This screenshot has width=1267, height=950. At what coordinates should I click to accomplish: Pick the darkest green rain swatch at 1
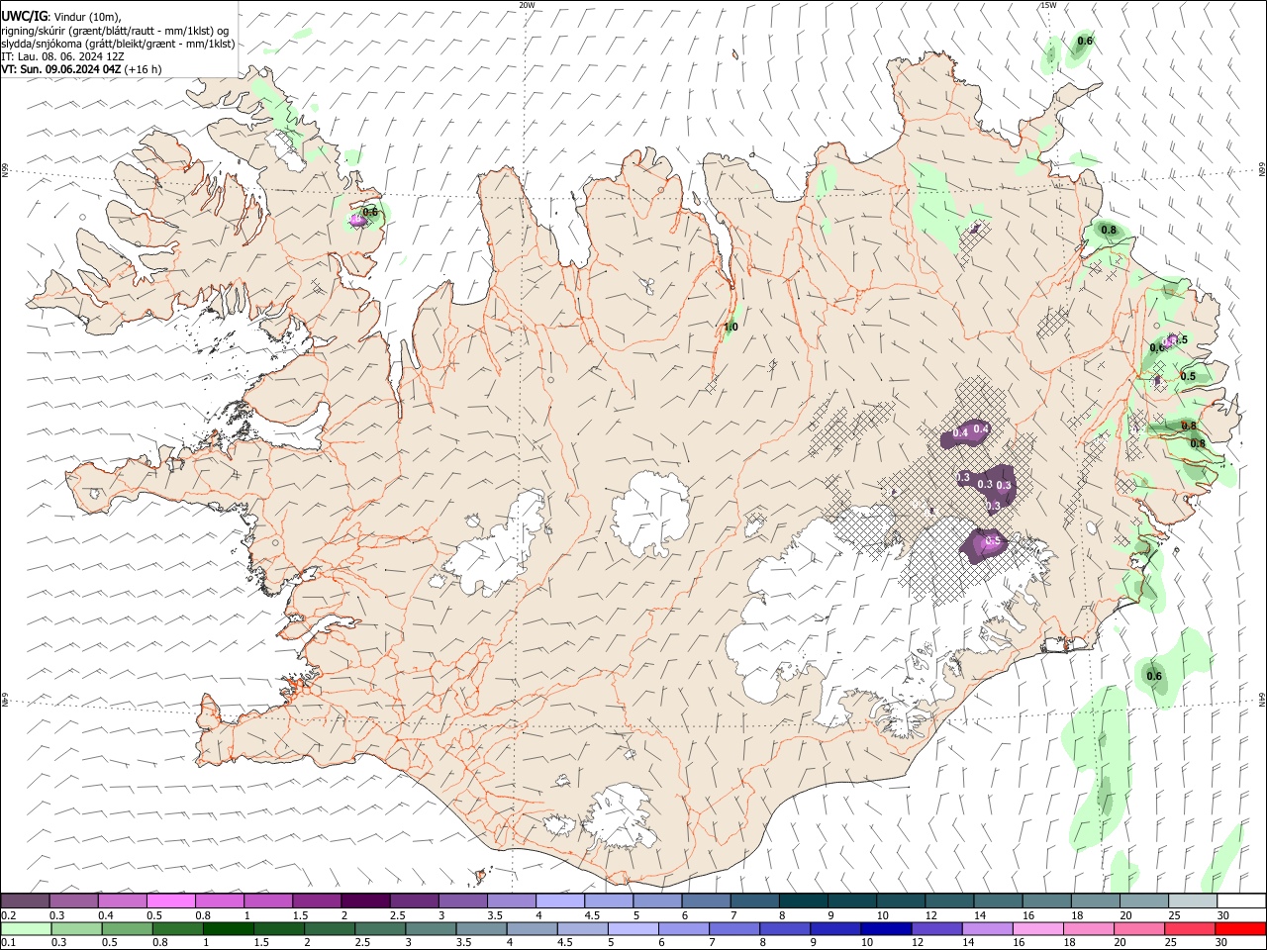[229, 928]
